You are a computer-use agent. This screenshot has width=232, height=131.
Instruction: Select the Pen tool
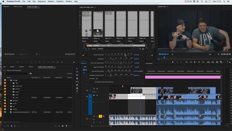pos(77,85)
